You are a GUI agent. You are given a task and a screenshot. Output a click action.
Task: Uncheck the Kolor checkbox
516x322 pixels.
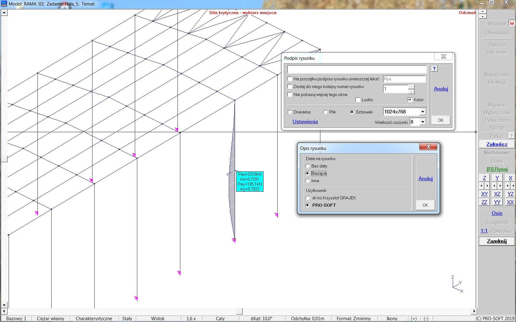410,100
